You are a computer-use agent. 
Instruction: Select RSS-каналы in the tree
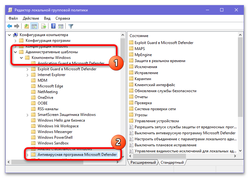tap(48, 109)
